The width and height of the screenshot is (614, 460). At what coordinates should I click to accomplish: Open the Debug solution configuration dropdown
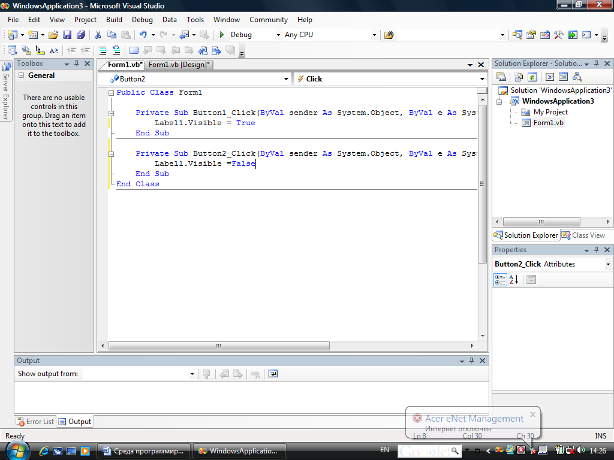pyautogui.click(x=278, y=35)
